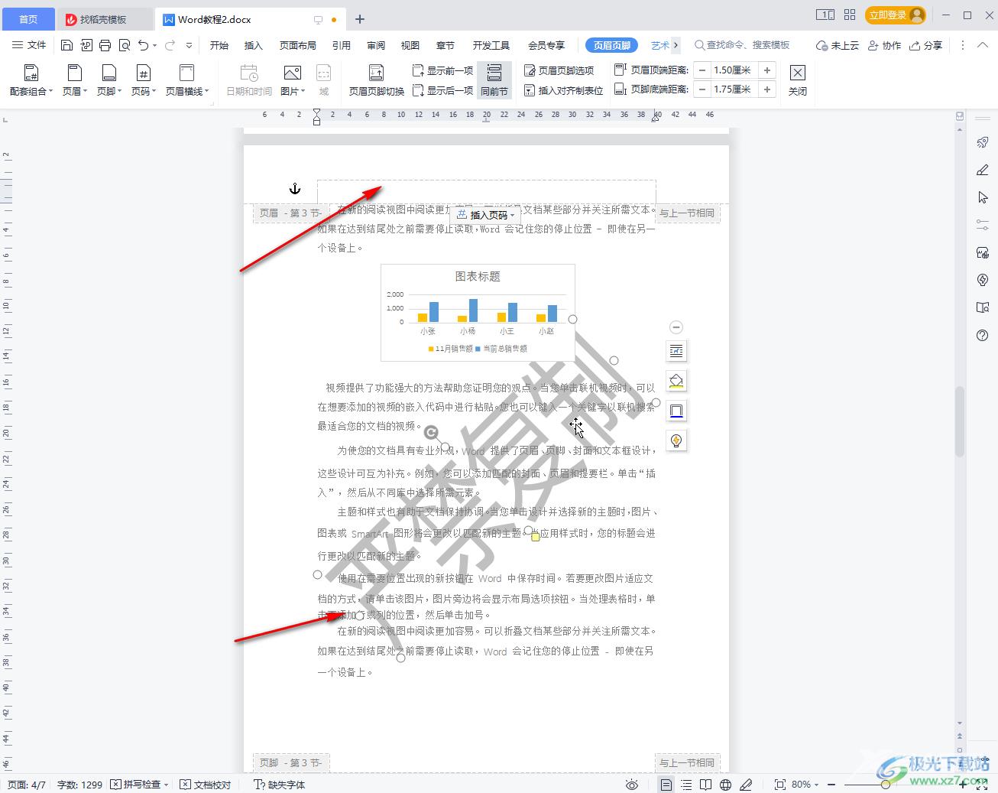
Task: Click the shape outline icon beside watermark
Action: tap(676, 411)
